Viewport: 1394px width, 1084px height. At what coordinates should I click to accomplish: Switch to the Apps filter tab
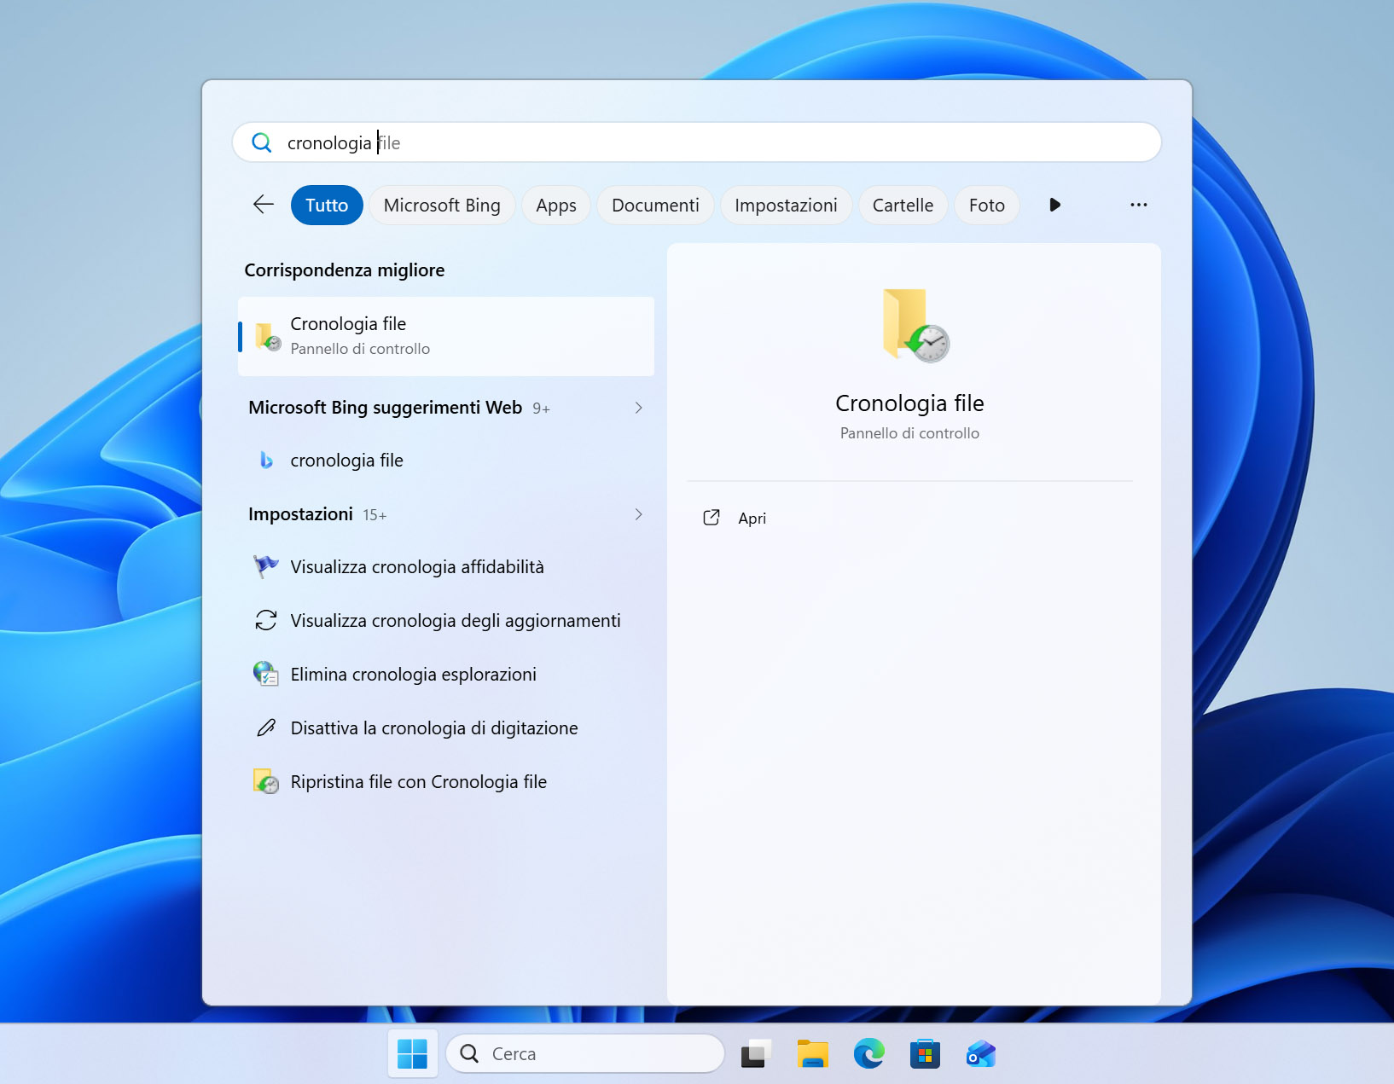pos(556,206)
